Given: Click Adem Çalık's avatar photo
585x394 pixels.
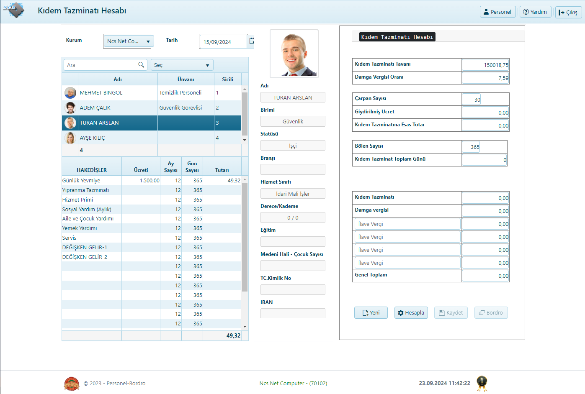Looking at the screenshot, I should click(x=70, y=108).
